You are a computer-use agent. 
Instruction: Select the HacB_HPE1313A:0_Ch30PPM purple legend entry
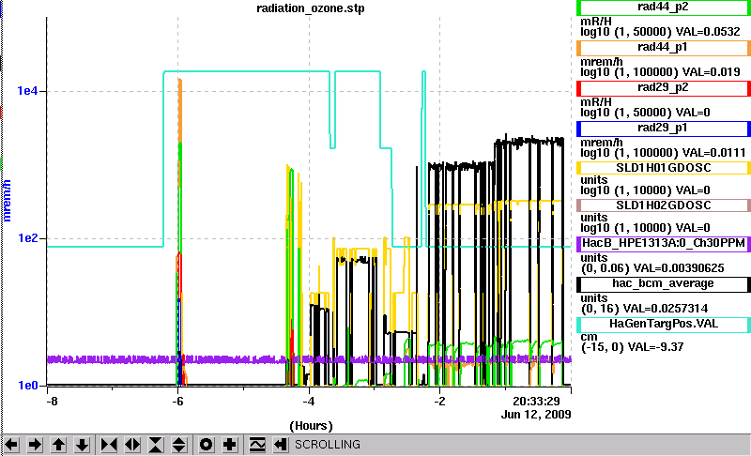pyautogui.click(x=664, y=244)
